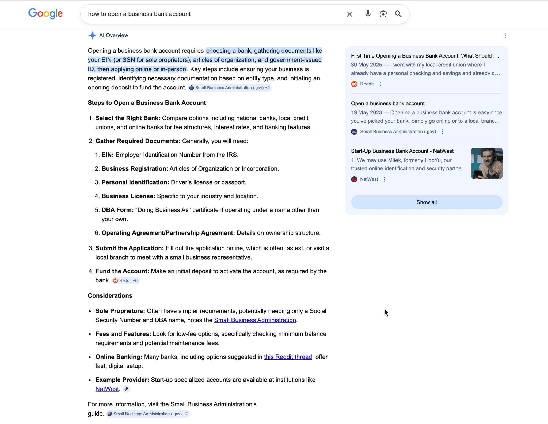Expand the Small Business Administration +4 citation chip
This screenshot has height=424, width=548.
(230, 88)
